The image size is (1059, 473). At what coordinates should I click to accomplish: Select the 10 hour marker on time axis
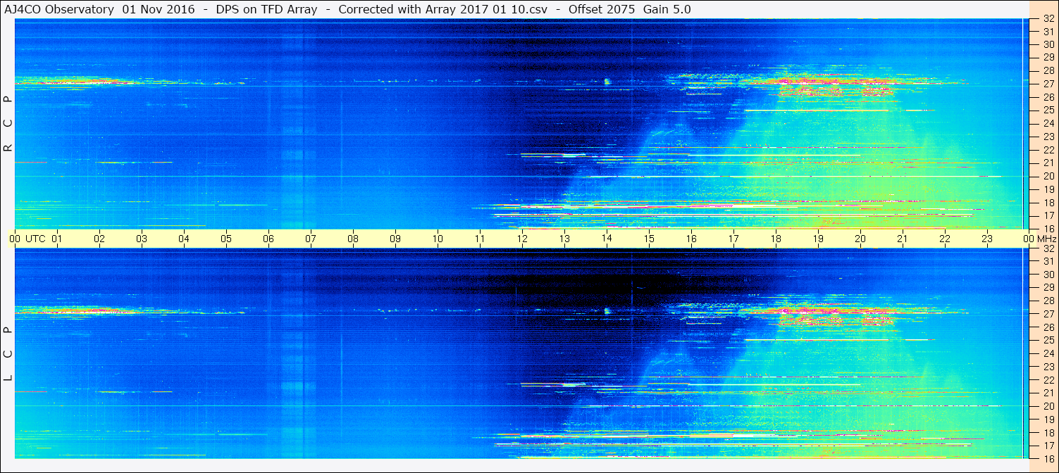tap(438, 239)
